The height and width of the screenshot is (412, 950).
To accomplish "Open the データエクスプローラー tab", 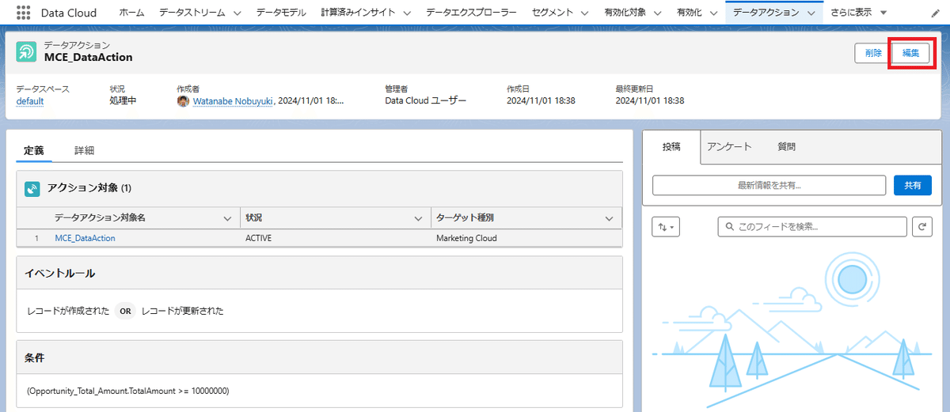I will (471, 13).
